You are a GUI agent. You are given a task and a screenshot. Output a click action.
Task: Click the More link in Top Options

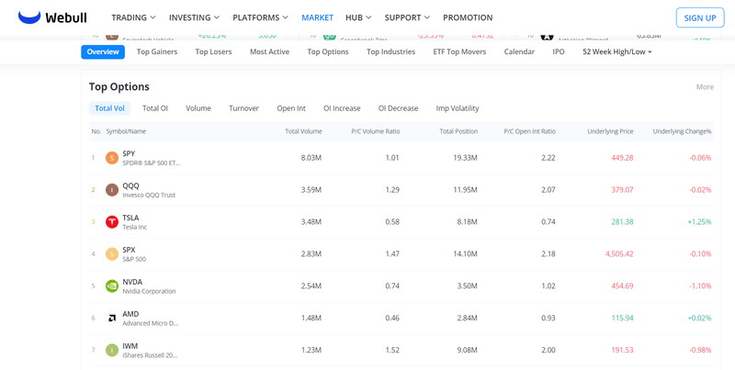(x=705, y=87)
